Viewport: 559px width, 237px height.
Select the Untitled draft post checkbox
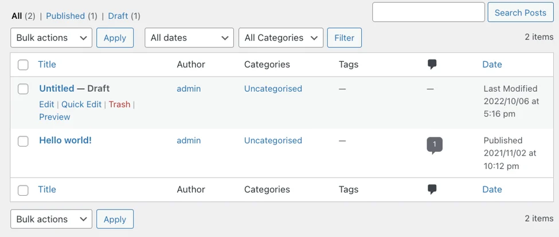[x=23, y=89]
